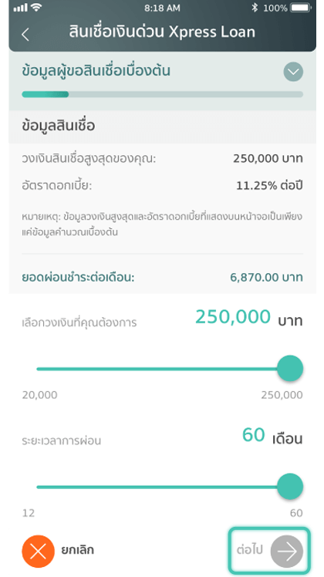Tap the Bluetooth status icon
Screen dimensions: 324x577
[x=255, y=8]
